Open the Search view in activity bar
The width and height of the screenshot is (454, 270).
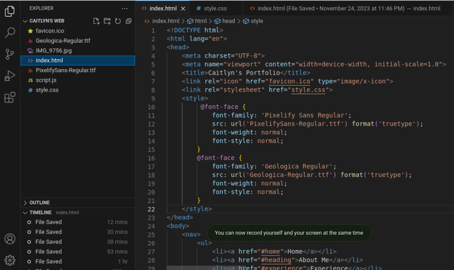[10, 33]
